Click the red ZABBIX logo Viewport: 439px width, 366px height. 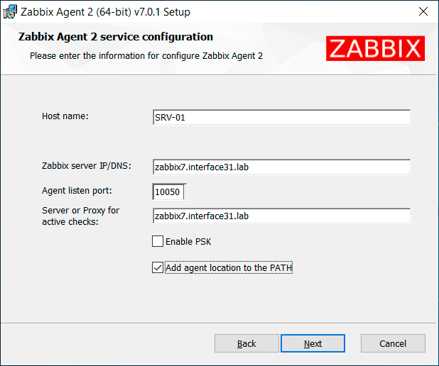click(x=375, y=48)
